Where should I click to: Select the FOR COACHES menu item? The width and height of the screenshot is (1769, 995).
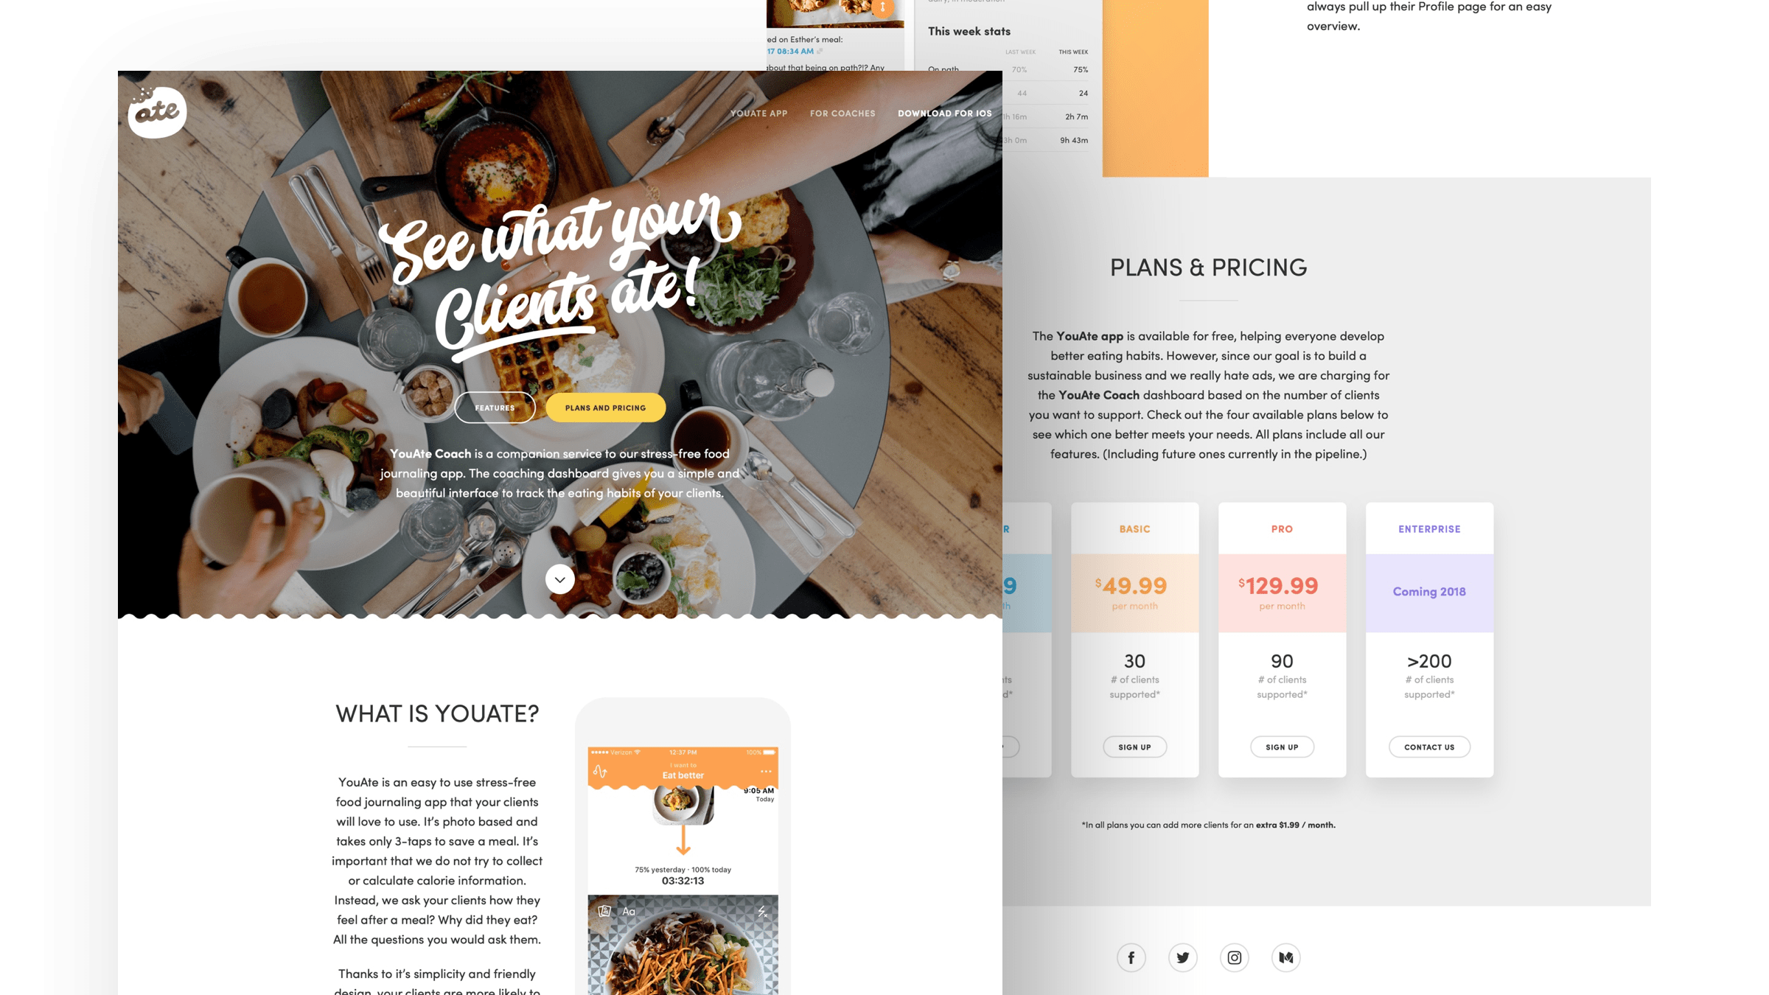tap(842, 113)
